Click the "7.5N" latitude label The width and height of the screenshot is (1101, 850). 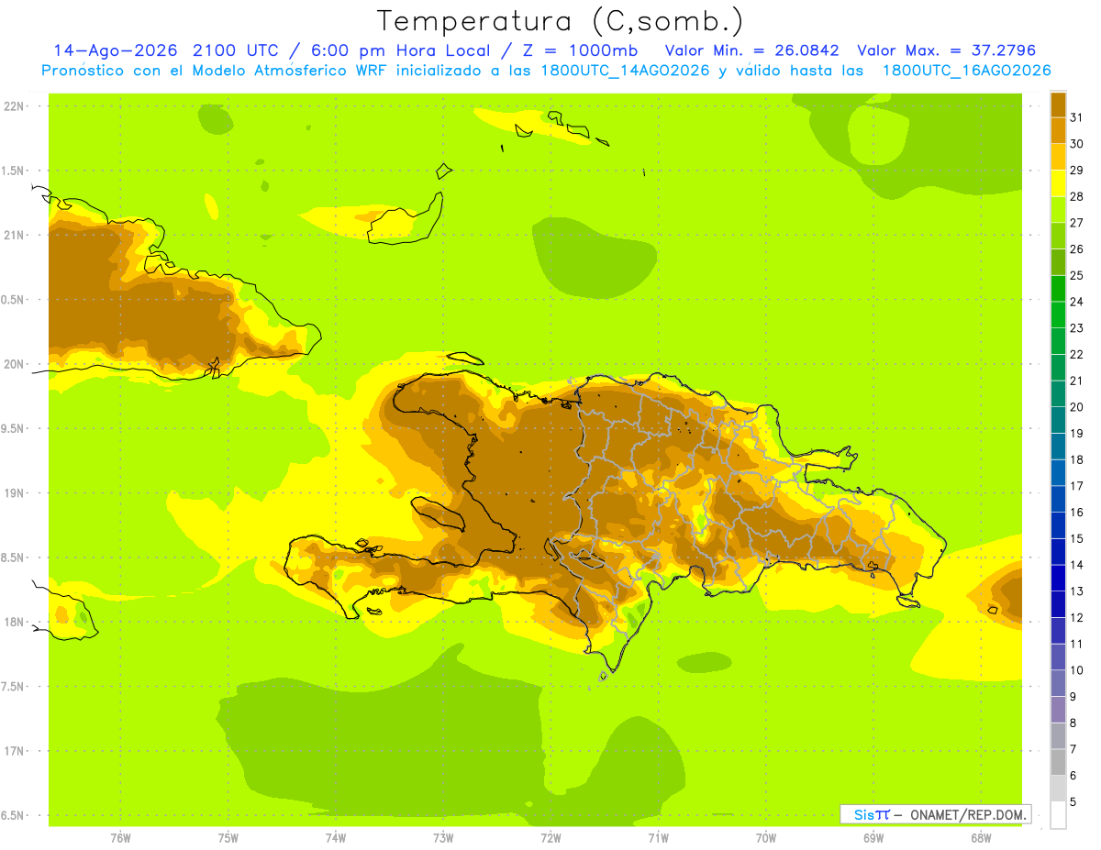click(14, 687)
